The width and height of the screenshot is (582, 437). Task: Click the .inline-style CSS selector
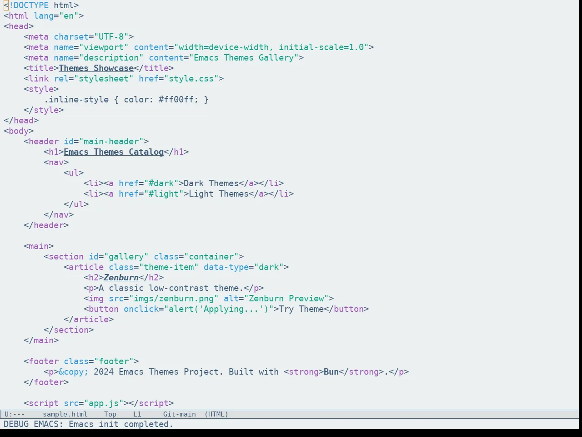[x=76, y=100]
